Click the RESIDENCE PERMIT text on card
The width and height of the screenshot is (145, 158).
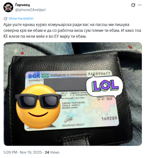73,125
